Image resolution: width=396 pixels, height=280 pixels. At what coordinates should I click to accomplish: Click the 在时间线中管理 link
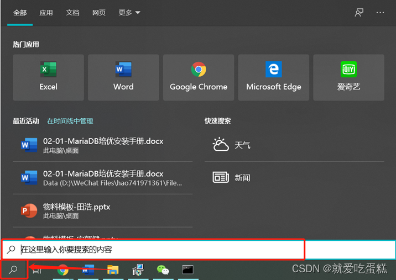point(70,121)
